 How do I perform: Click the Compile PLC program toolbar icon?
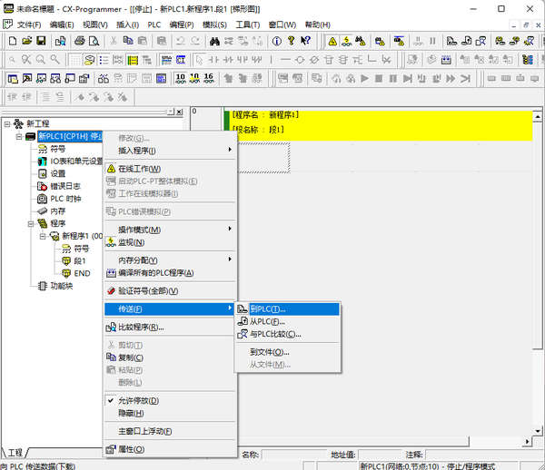click(x=446, y=60)
